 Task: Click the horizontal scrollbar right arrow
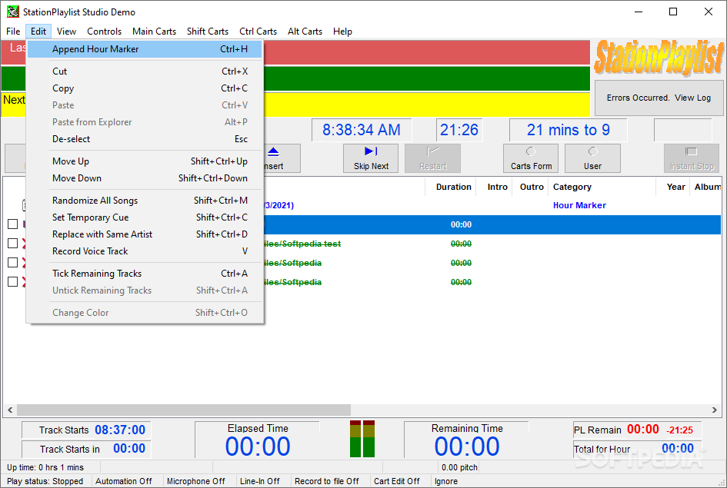715,410
